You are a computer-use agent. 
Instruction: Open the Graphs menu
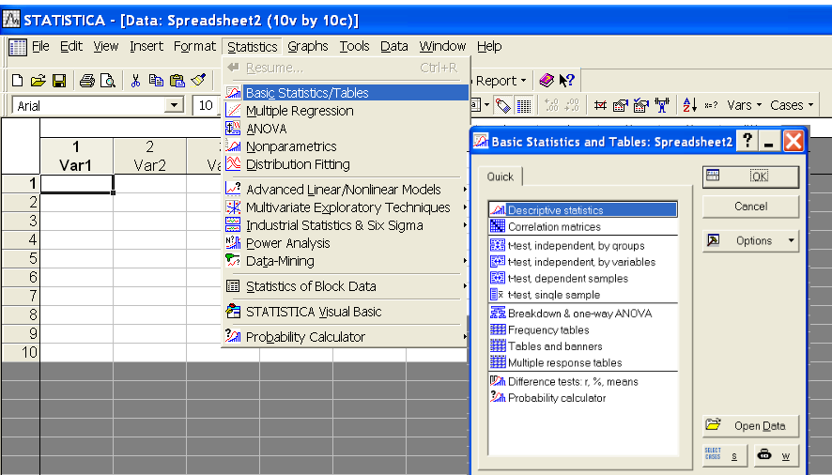(x=308, y=47)
